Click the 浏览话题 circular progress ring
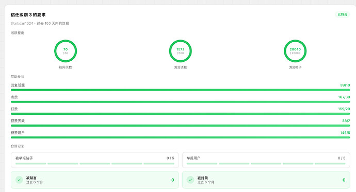This screenshot has height=192, width=356. pyautogui.click(x=181, y=51)
